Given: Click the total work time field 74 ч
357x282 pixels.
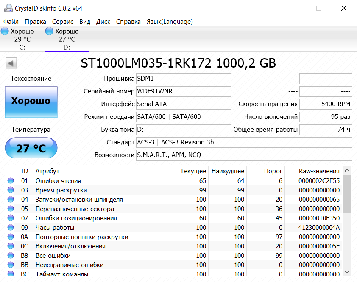Looking at the screenshot, I should pyautogui.click(x=326, y=130).
